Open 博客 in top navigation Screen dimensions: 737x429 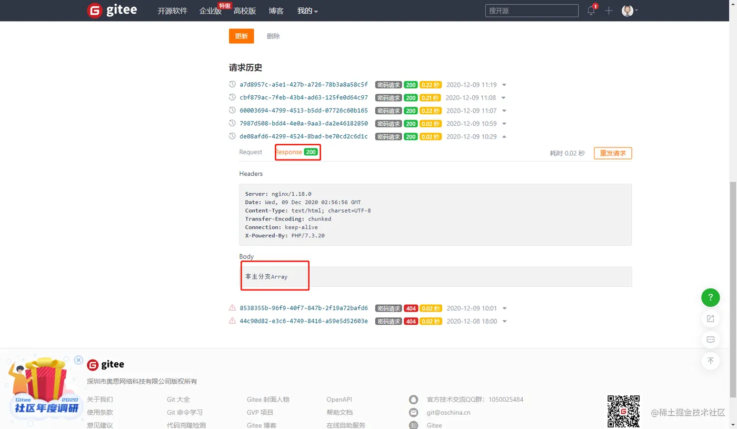click(x=276, y=11)
